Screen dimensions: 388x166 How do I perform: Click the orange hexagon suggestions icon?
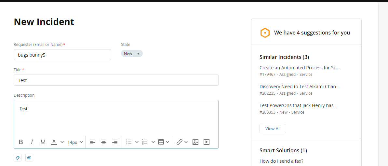265,33
